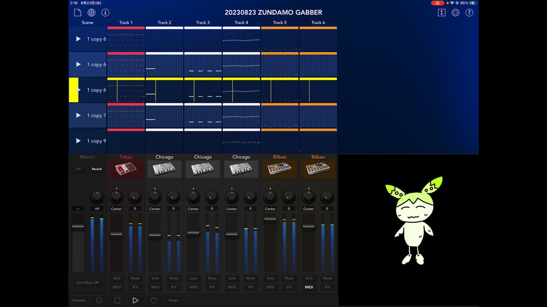Open the Bilbao gadget thumbnail on Track 6
Image resolution: width=547 pixels, height=307 pixels.
(x=318, y=169)
